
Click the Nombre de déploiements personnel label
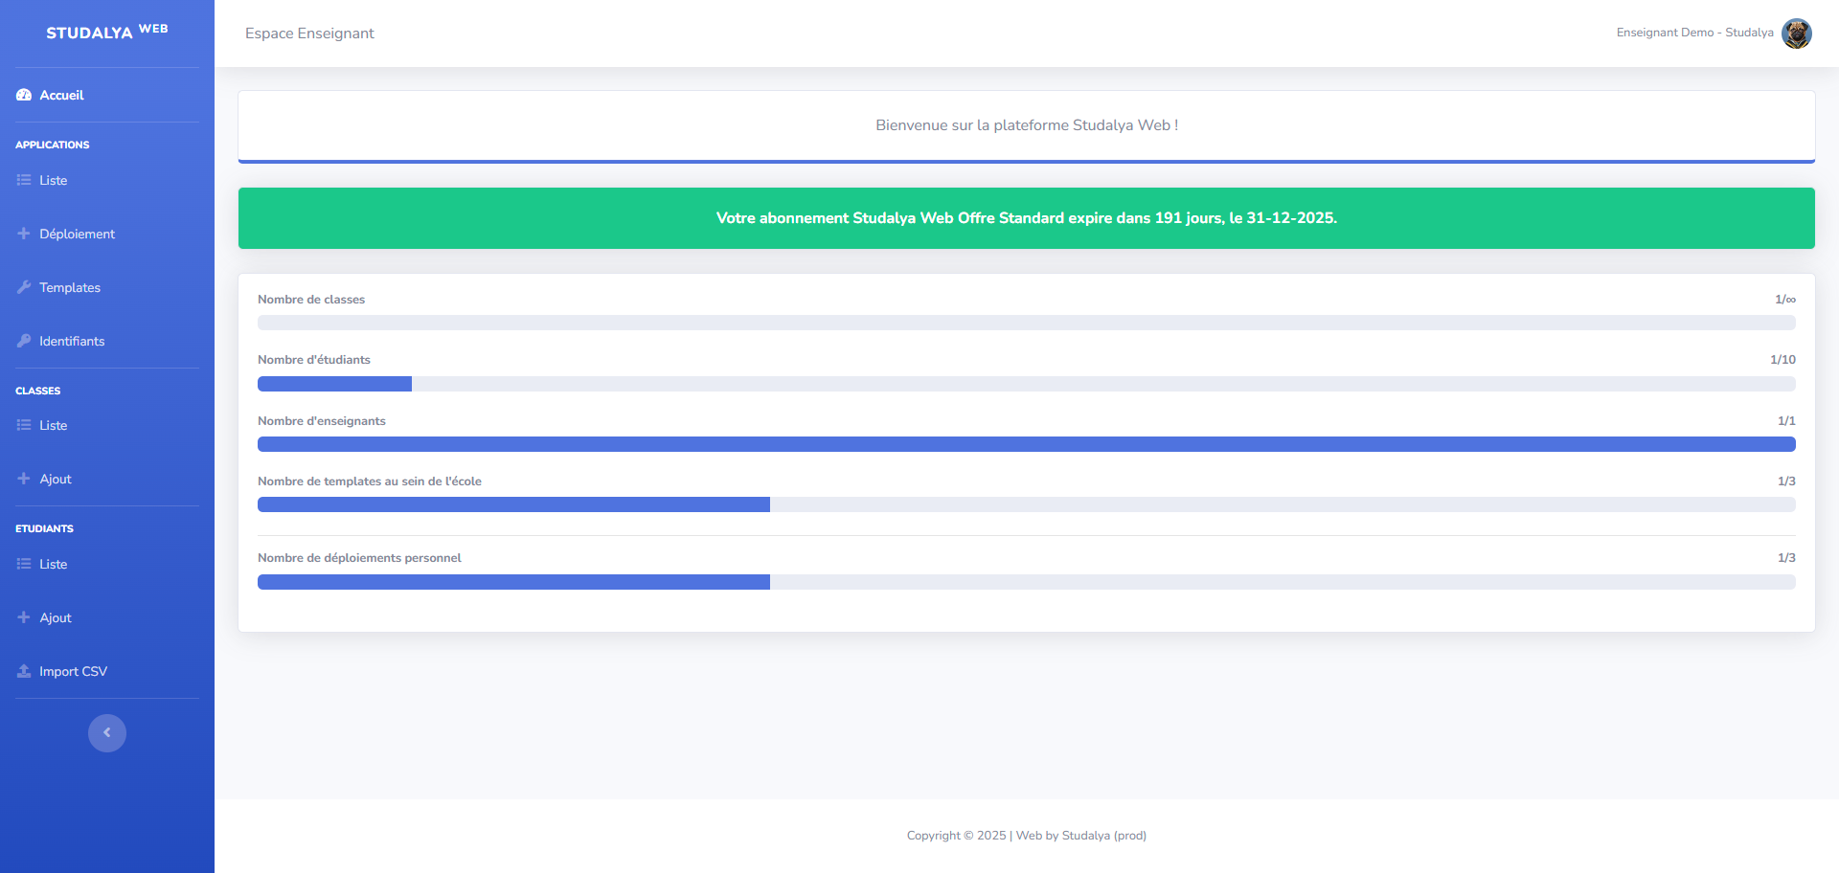tap(359, 558)
